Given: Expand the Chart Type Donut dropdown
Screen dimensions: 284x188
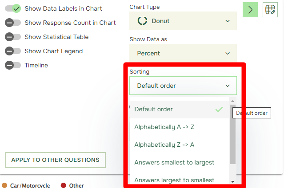Looking at the screenshot, I should [183, 21].
